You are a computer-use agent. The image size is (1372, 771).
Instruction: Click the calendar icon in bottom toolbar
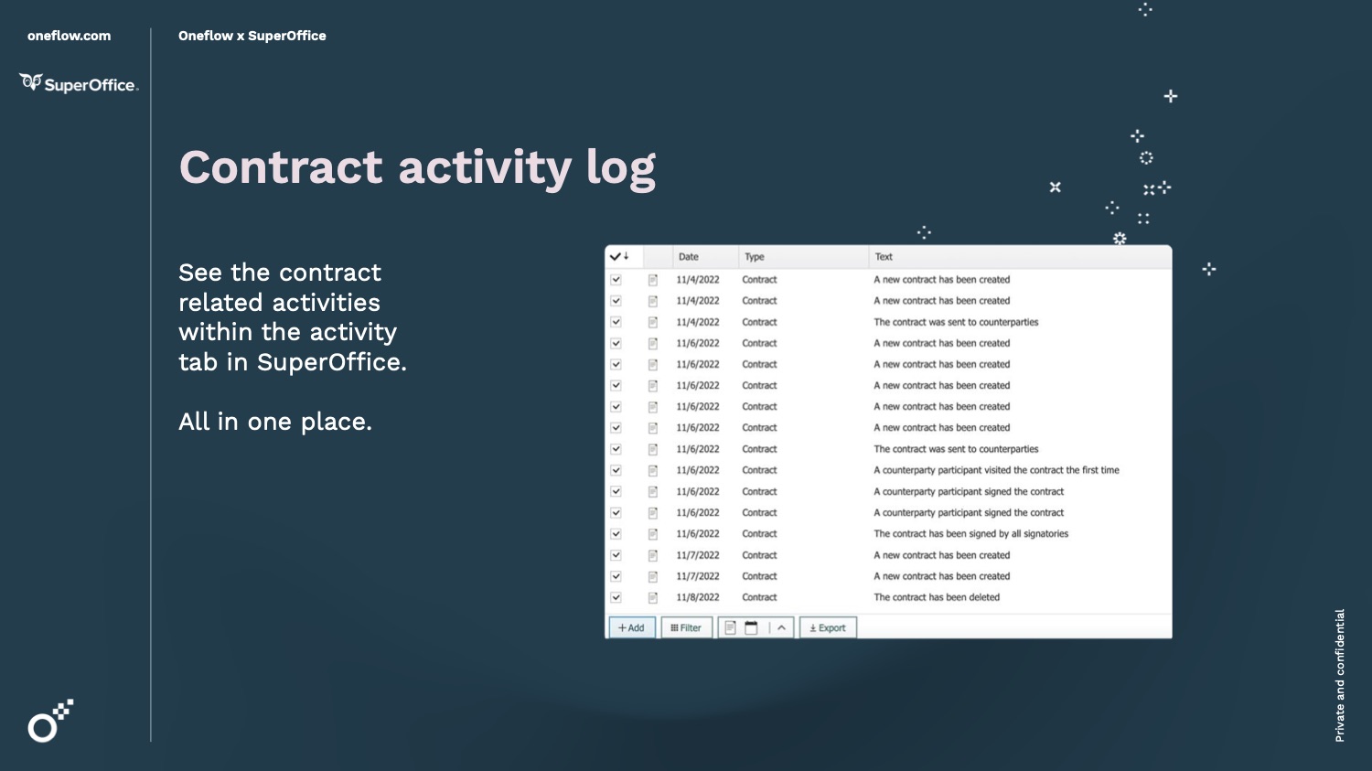pos(752,628)
